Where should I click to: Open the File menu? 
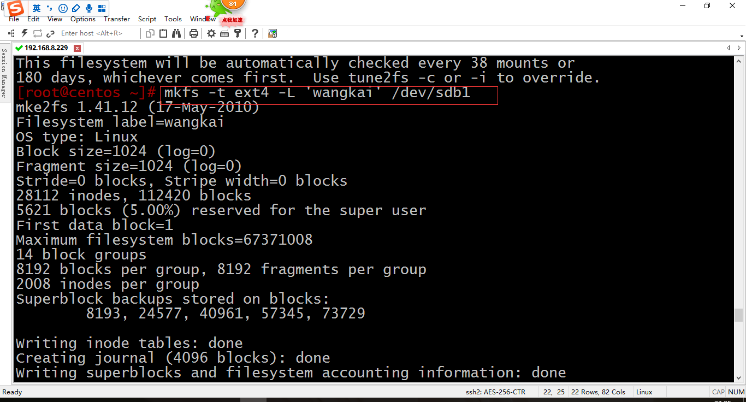click(x=14, y=19)
